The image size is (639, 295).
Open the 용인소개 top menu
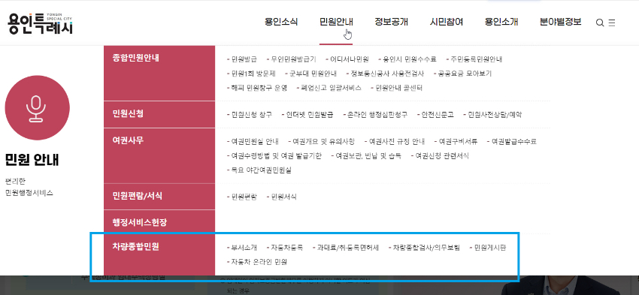tap(501, 22)
